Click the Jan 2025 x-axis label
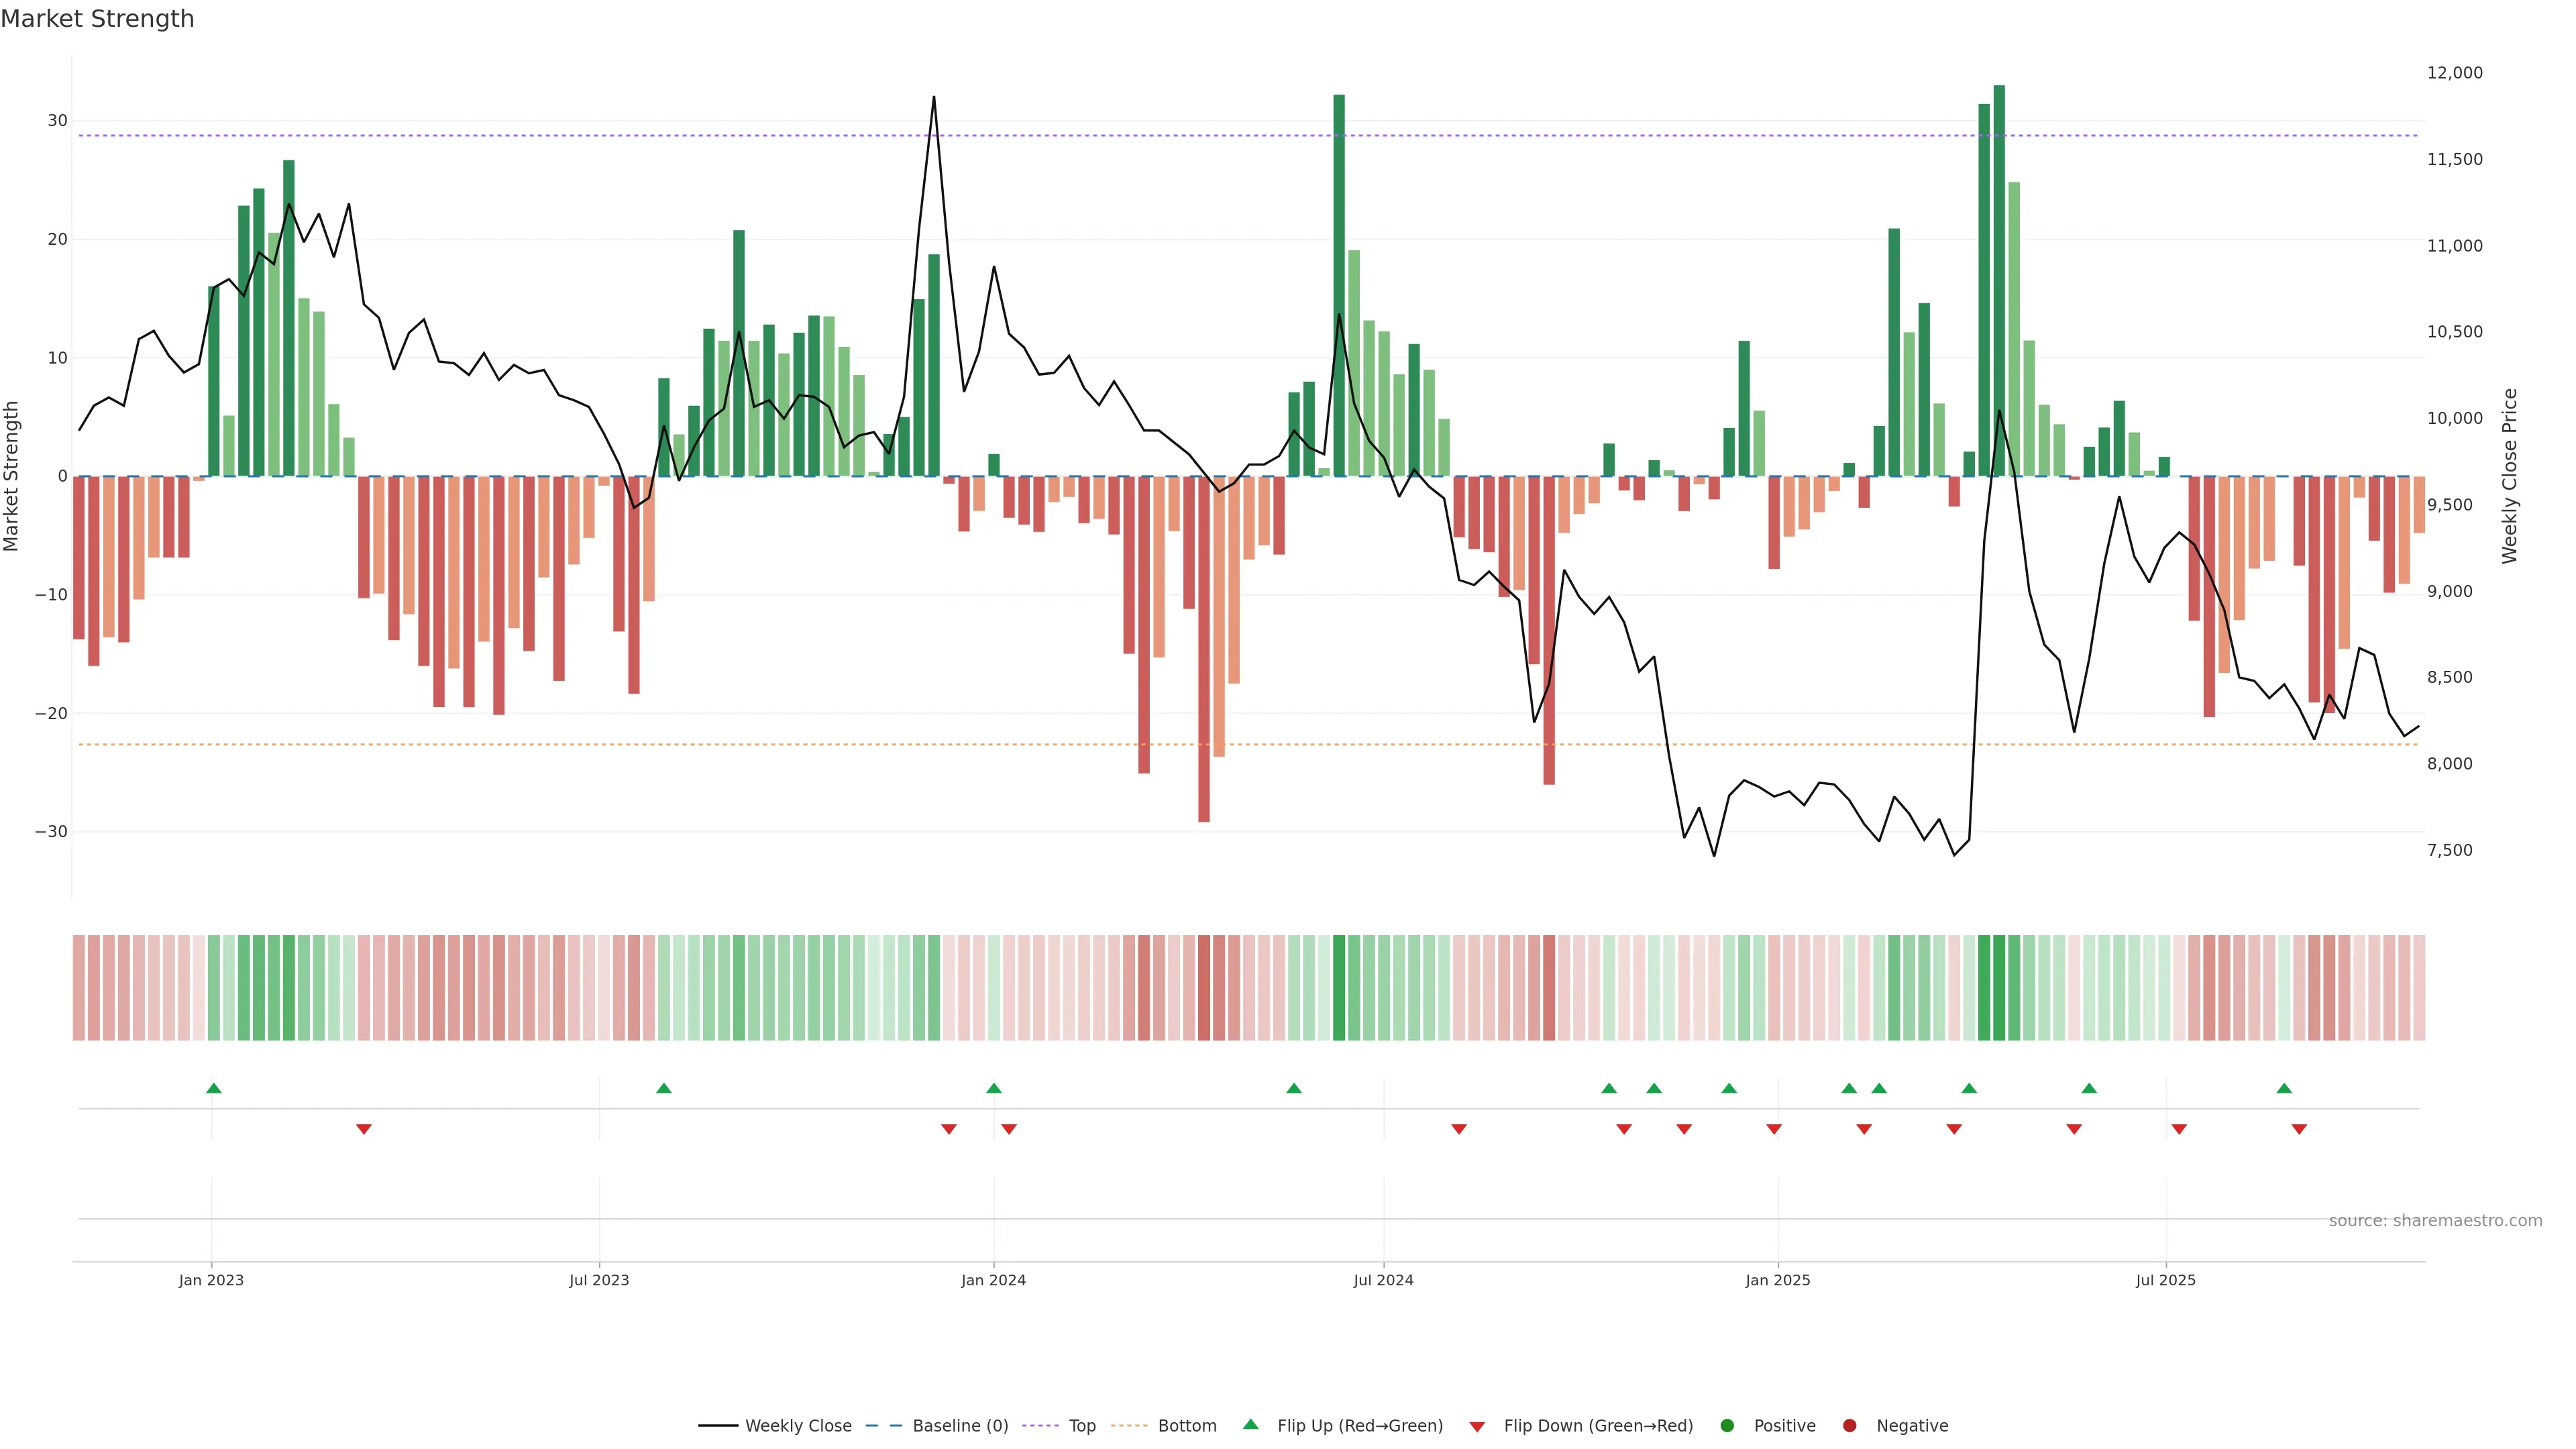 coord(1777,1280)
